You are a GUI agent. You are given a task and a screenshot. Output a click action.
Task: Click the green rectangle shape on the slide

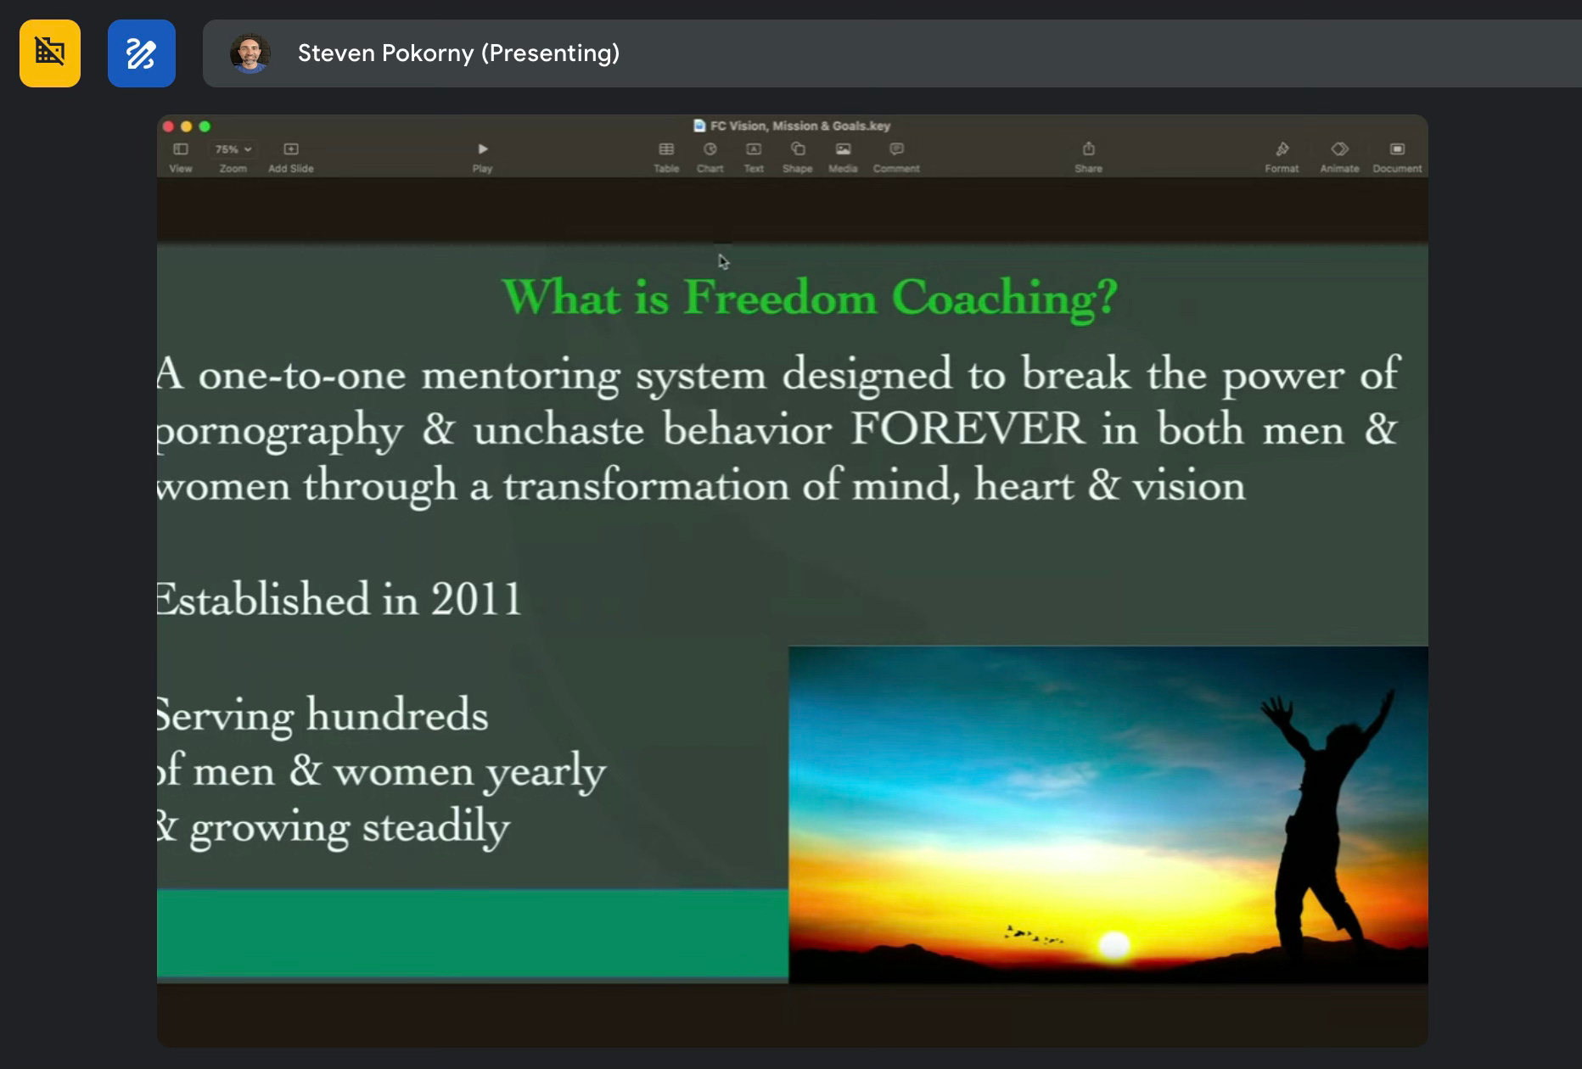[473, 933]
